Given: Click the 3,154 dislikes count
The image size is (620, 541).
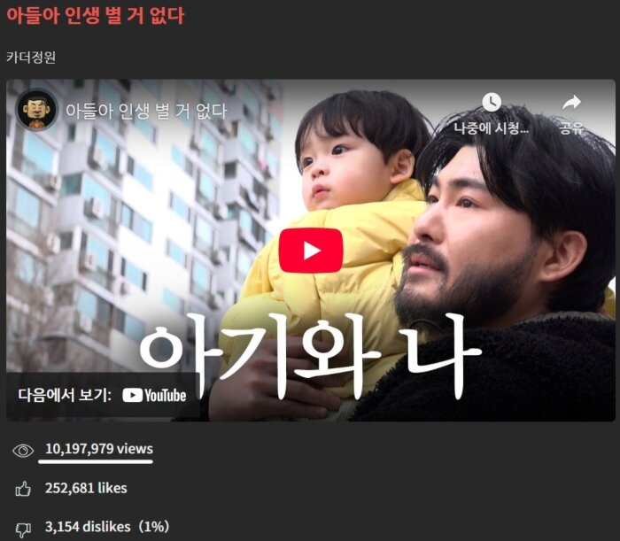Looking at the screenshot, I should [107, 527].
